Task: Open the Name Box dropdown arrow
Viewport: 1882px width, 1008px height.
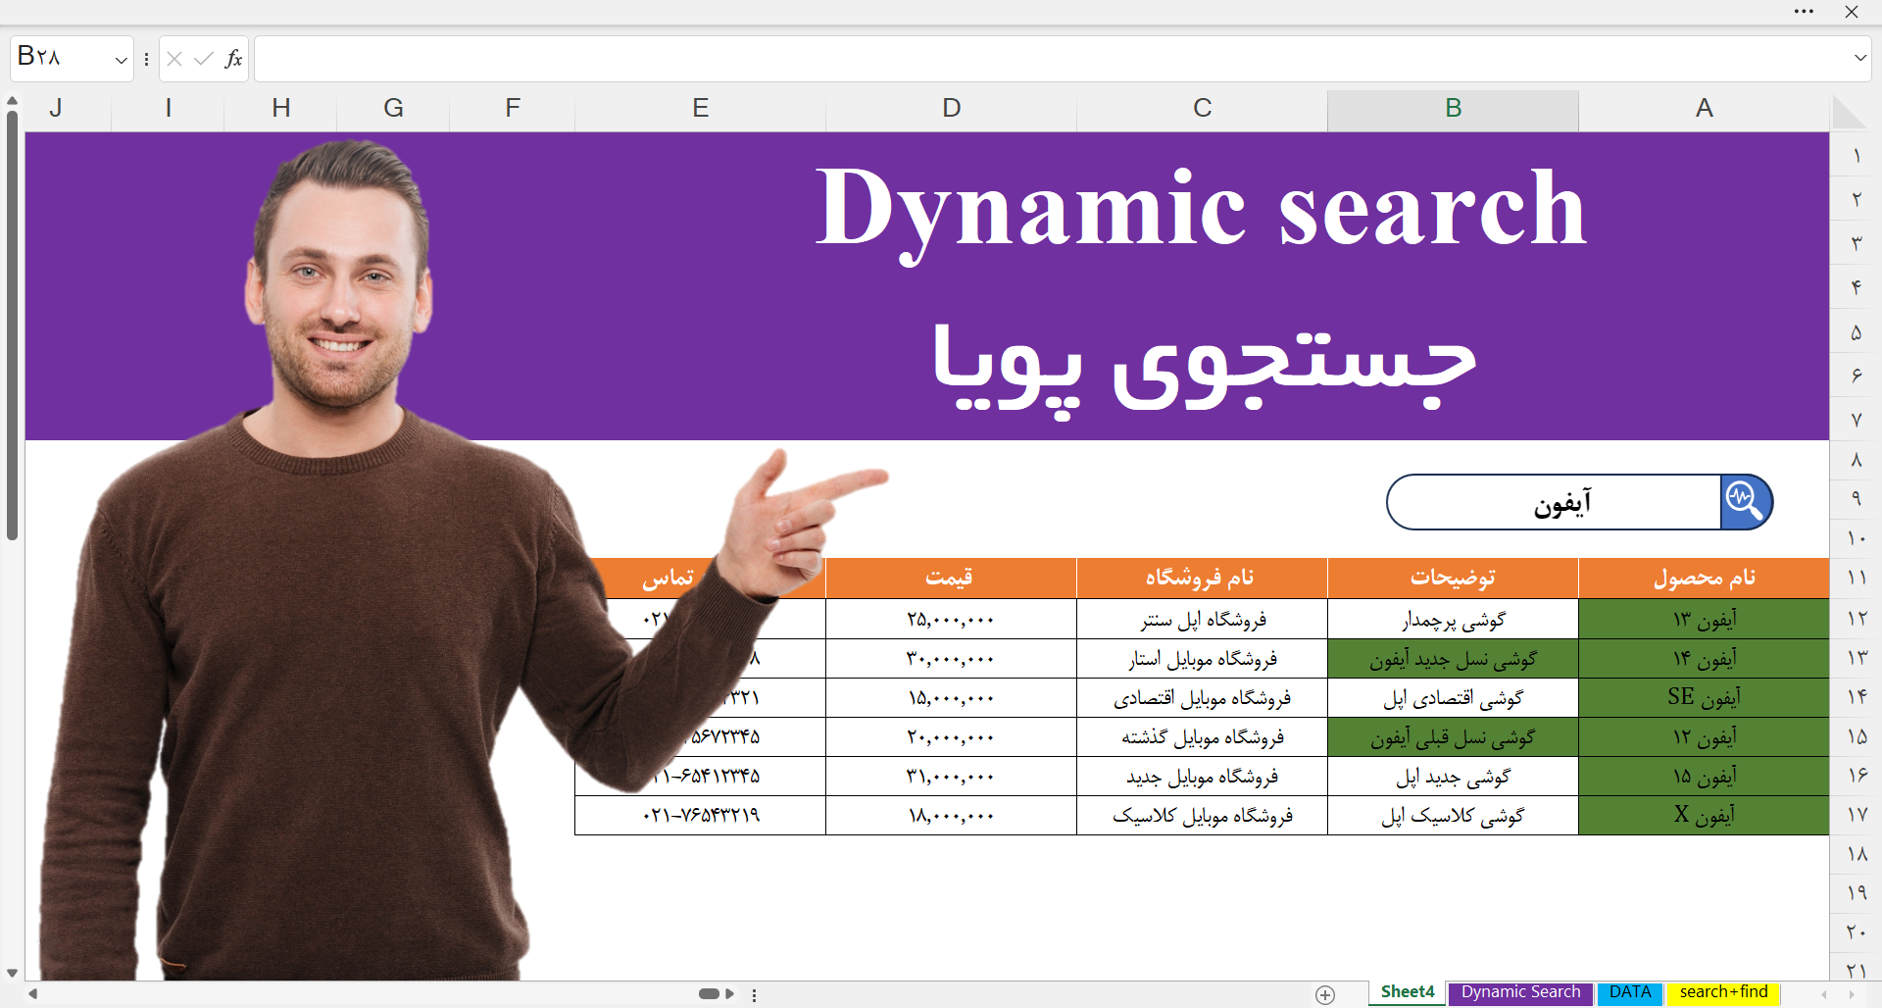Action: (122, 59)
